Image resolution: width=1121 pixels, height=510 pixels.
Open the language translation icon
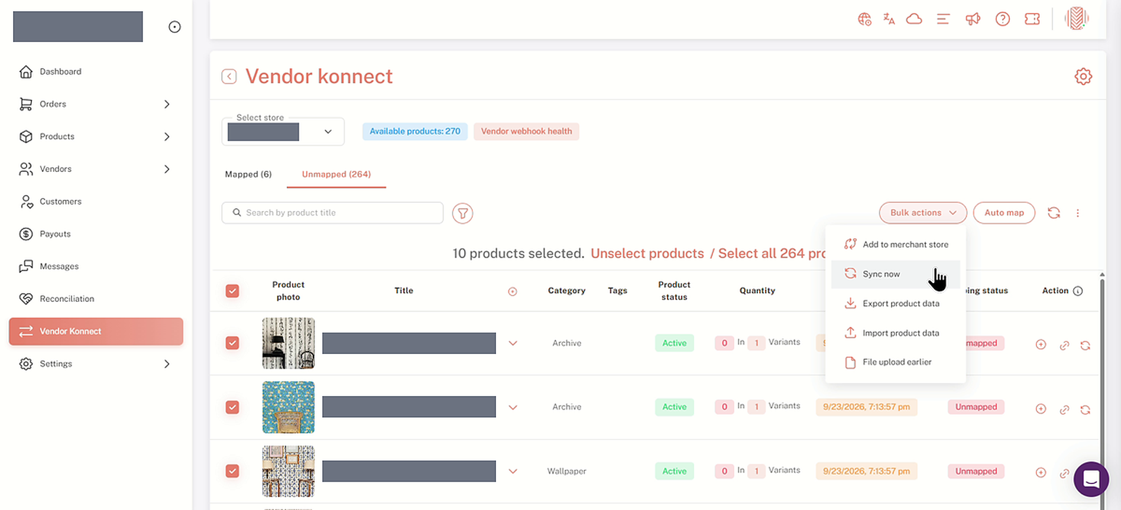[889, 19]
